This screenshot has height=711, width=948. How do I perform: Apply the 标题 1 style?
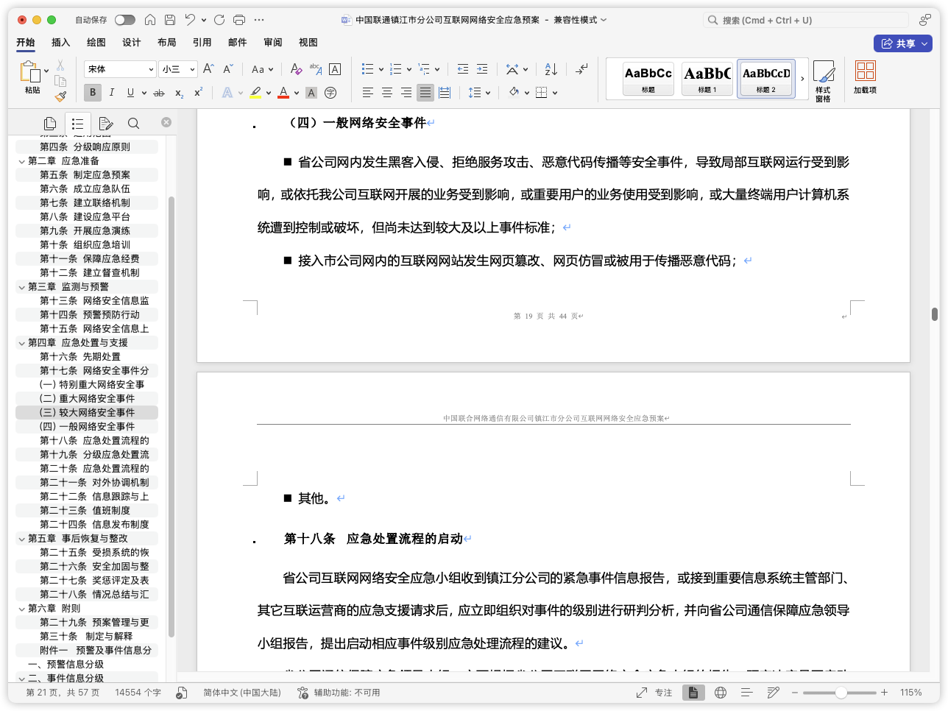[x=707, y=79]
